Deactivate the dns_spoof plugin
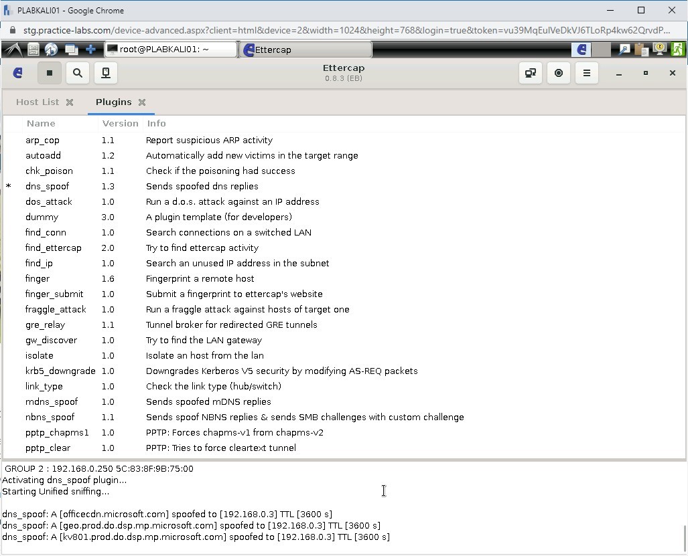 click(47, 186)
